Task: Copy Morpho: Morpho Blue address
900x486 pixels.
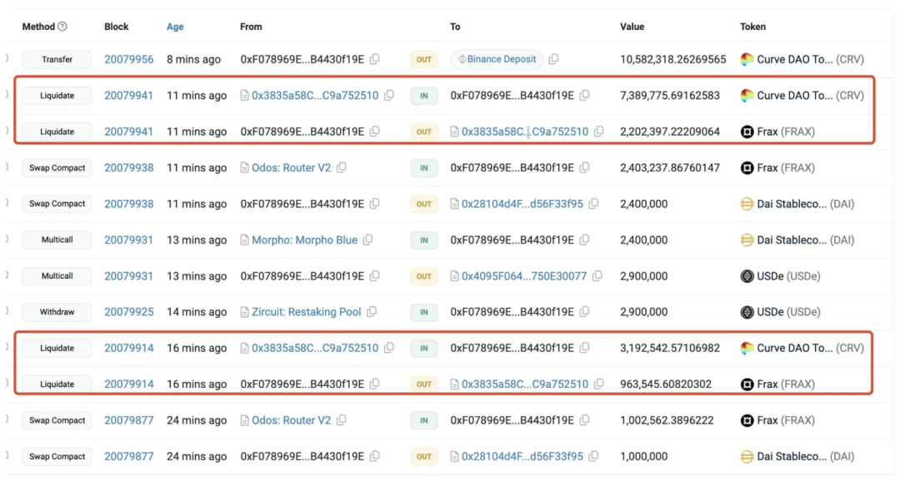Action: tap(367, 241)
